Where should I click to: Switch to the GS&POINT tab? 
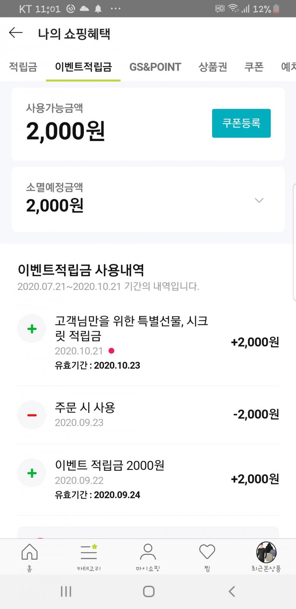[155, 67]
